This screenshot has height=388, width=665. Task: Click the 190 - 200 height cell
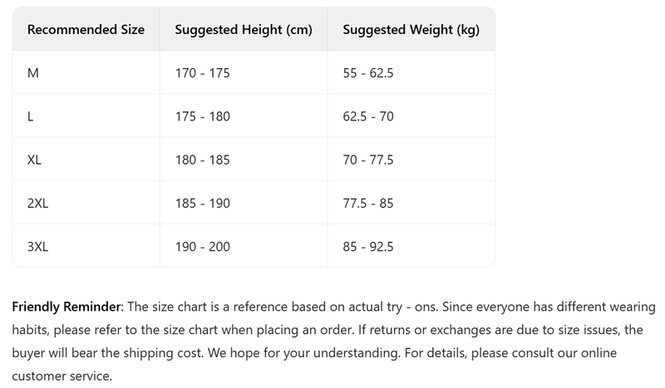[202, 246]
